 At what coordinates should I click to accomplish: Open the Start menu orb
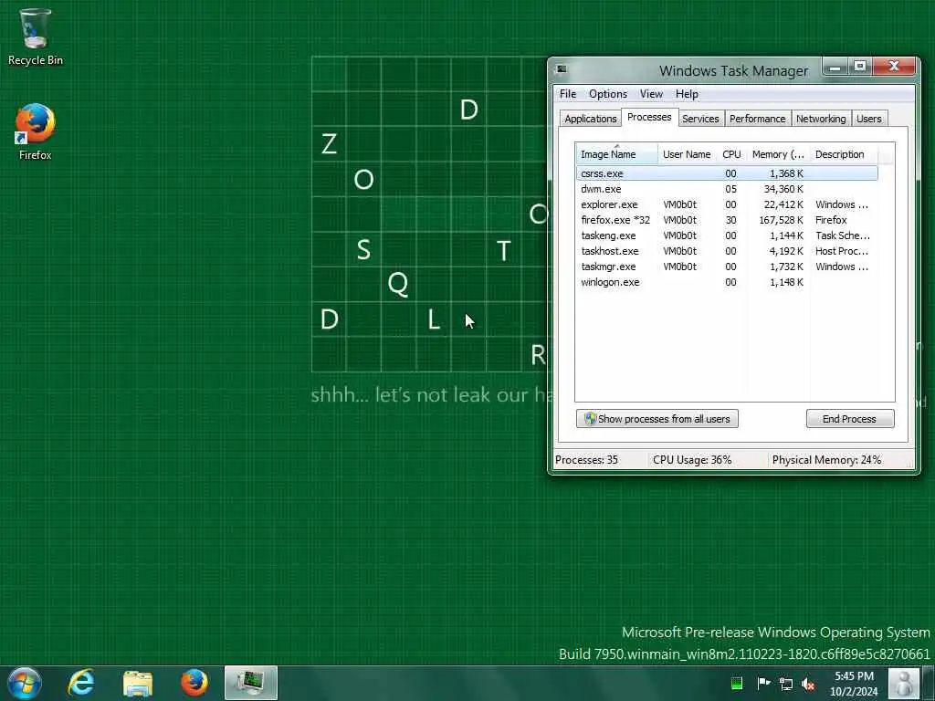pyautogui.click(x=24, y=683)
